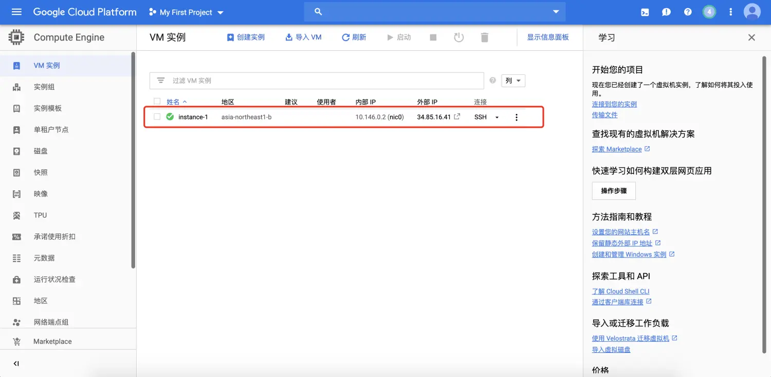Close the 学习 panel
Viewport: 771px width, 377px height.
[x=751, y=37]
